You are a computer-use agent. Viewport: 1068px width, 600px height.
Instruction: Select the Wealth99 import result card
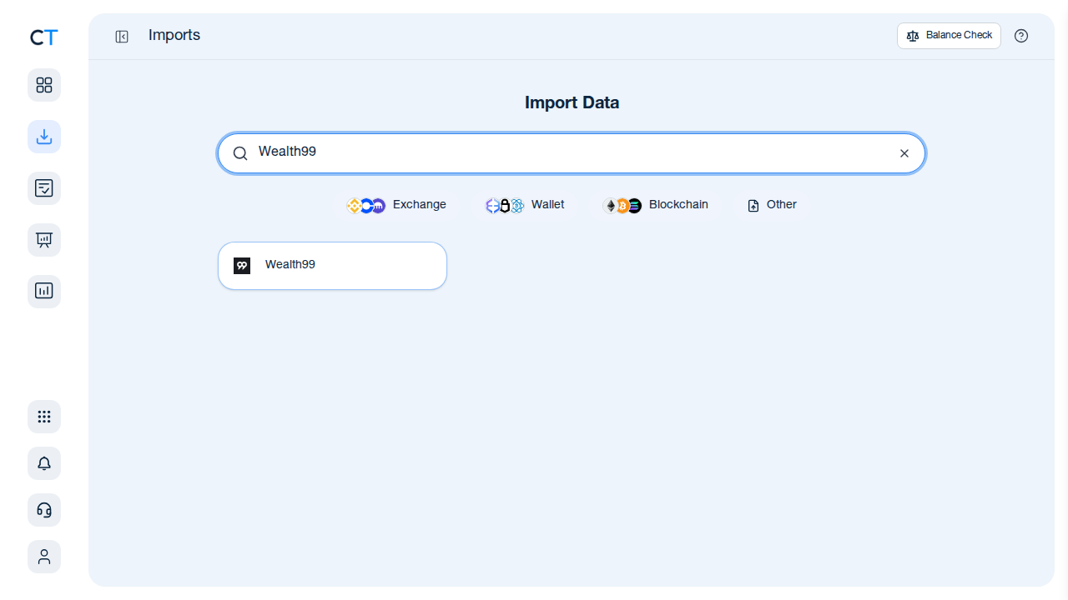(x=332, y=266)
